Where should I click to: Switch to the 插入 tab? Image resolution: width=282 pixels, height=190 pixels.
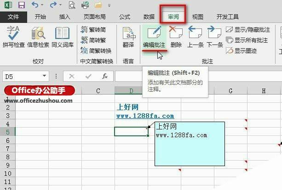point(65,17)
